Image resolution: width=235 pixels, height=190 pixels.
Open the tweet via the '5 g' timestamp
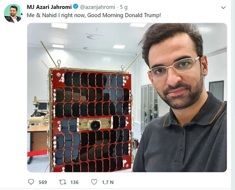124,7
